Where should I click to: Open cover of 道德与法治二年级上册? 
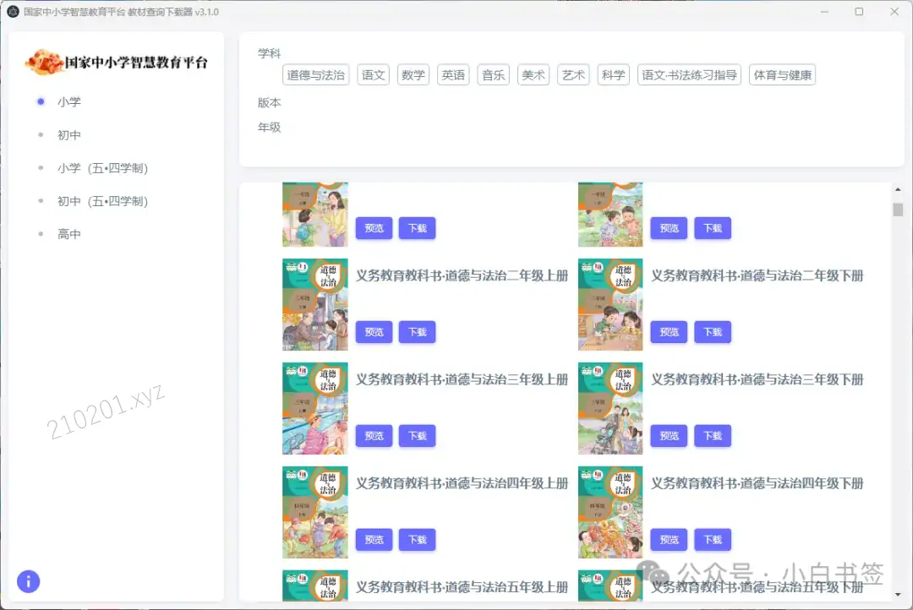tap(315, 304)
